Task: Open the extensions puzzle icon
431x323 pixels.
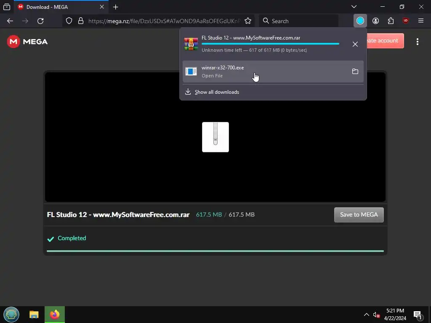Action: click(391, 21)
